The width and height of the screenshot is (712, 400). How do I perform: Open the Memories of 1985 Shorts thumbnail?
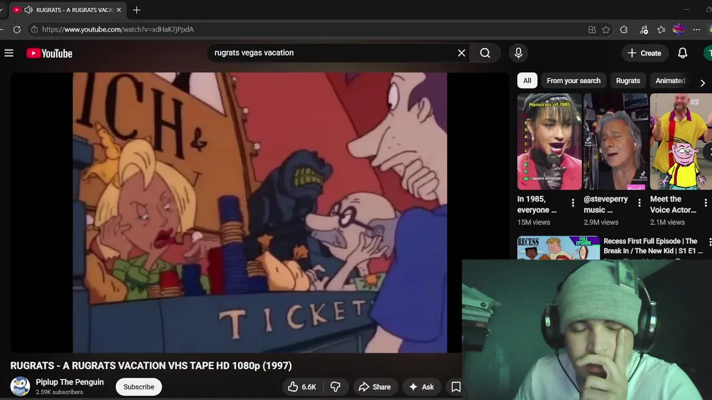click(550, 142)
